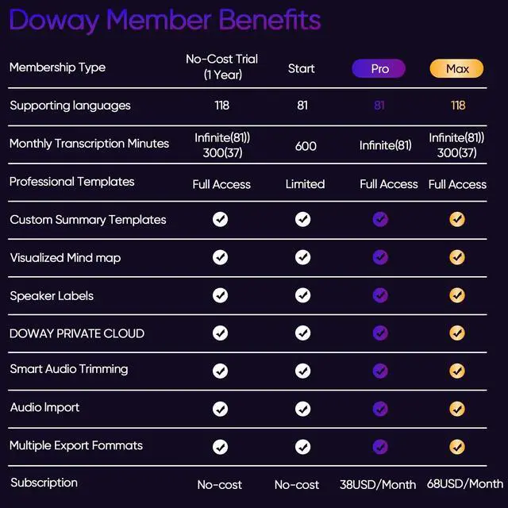Click the Doway Member Benefits title
This screenshot has height=508, width=508.
coord(165,20)
